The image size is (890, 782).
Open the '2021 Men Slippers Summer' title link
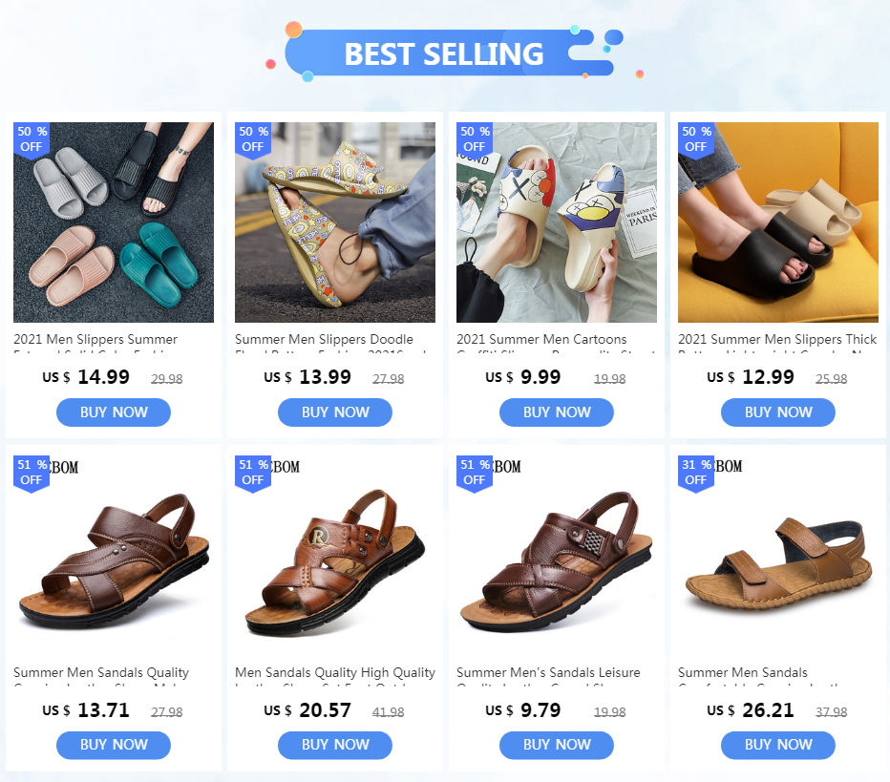[x=95, y=339]
